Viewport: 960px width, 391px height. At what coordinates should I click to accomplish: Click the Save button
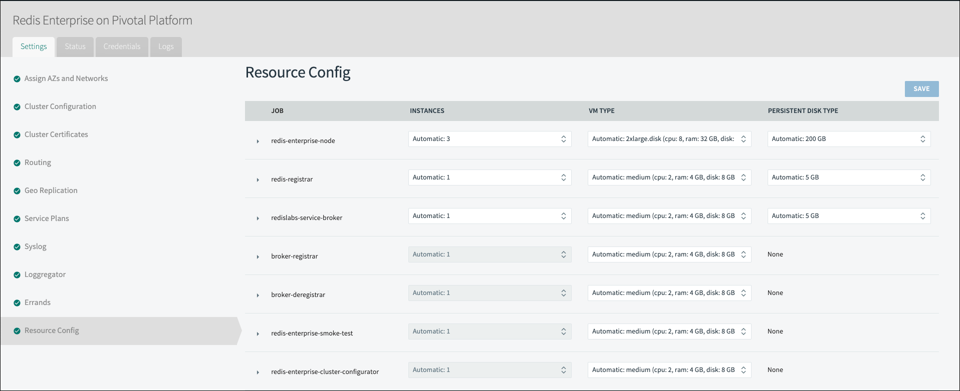coord(921,89)
